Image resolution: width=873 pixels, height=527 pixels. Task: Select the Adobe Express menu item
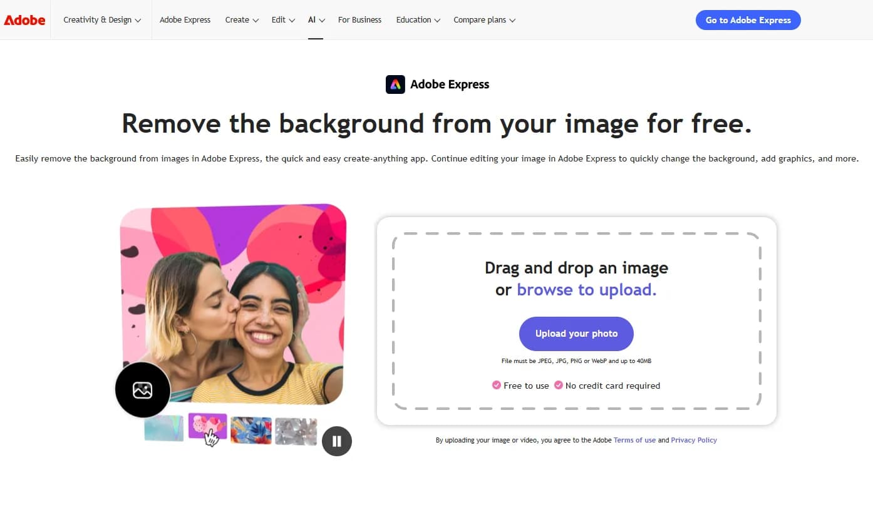point(185,19)
